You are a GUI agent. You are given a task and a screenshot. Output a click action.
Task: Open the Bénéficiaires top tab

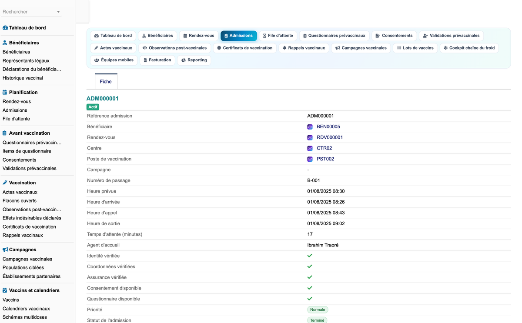click(x=158, y=36)
